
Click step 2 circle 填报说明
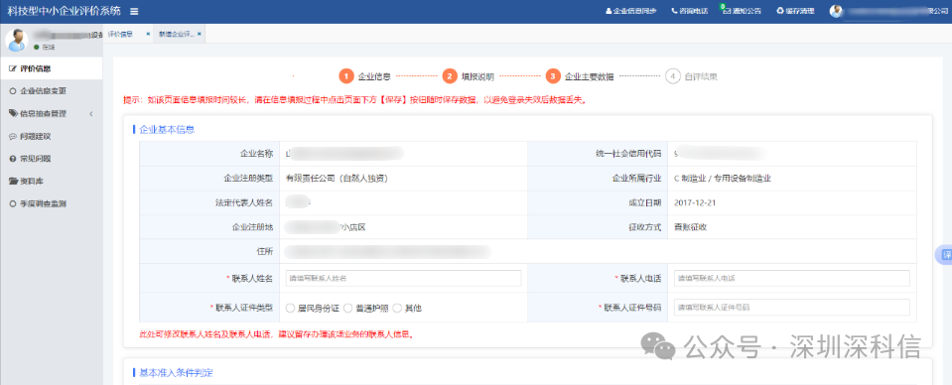450,76
